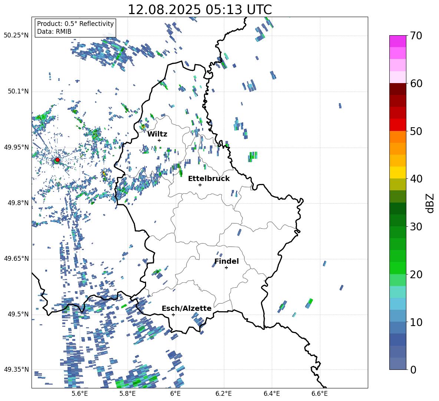Click the 6.4°E longitude label
This screenshot has height=401, width=439.
click(x=271, y=394)
